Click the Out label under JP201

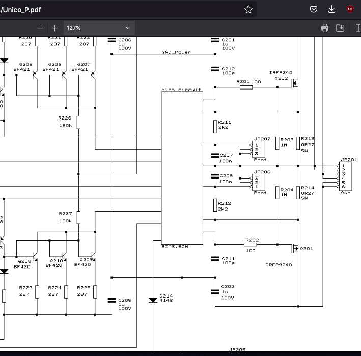345,193
